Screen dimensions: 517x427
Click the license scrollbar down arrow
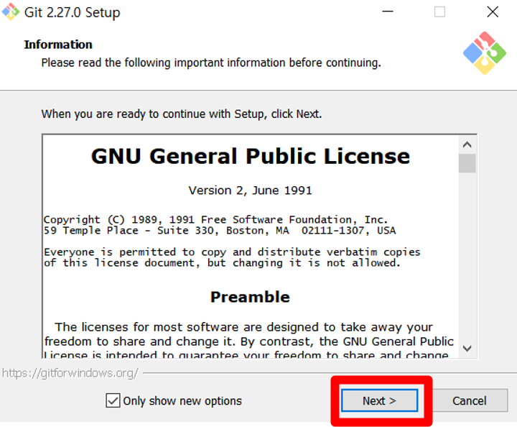[x=467, y=349]
